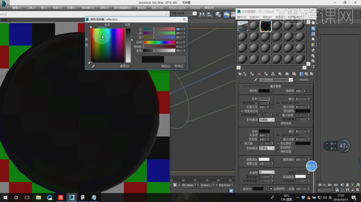Click Go Forward to Sibling icon

(x=311, y=74)
